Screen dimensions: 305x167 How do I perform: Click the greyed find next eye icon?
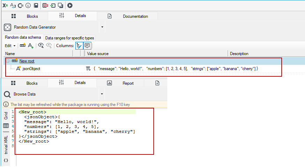point(49,46)
